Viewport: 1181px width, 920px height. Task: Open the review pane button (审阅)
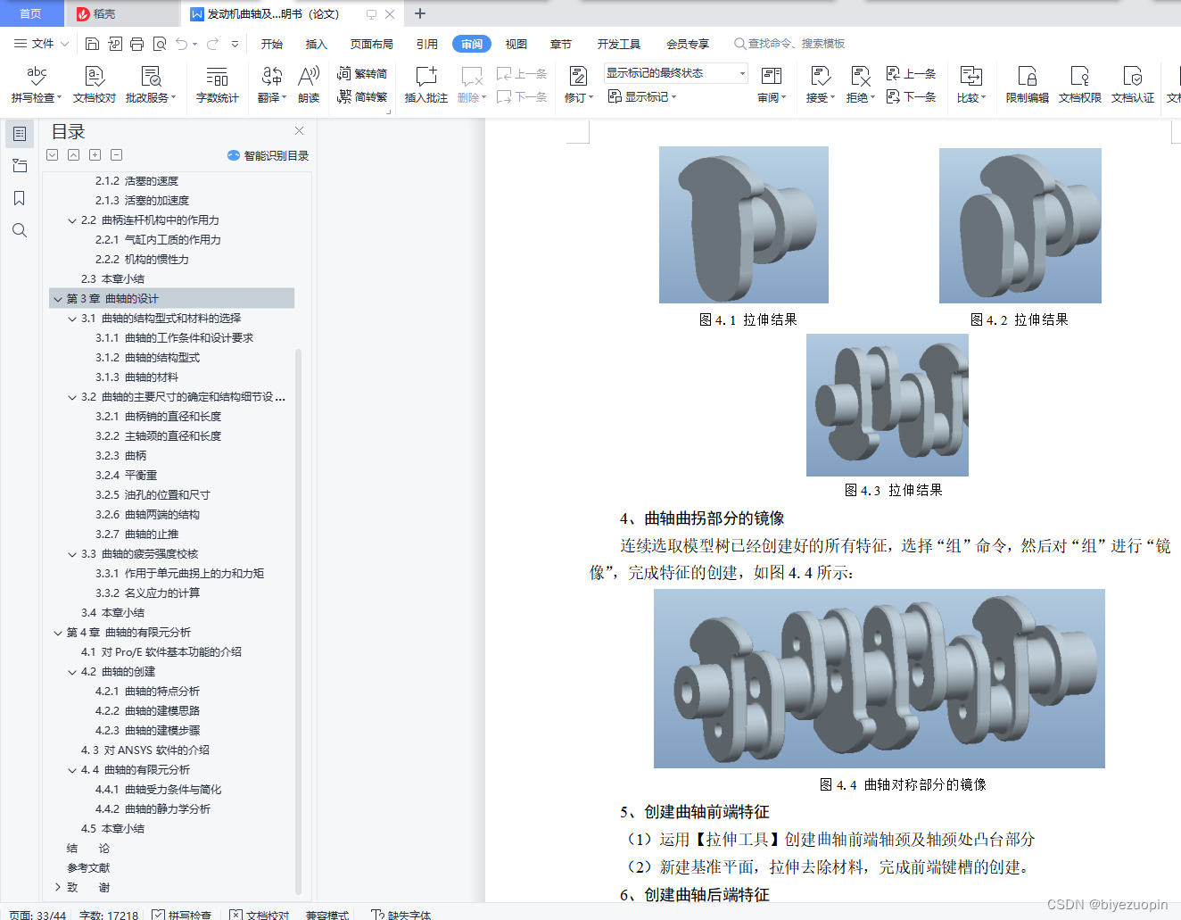(x=772, y=85)
